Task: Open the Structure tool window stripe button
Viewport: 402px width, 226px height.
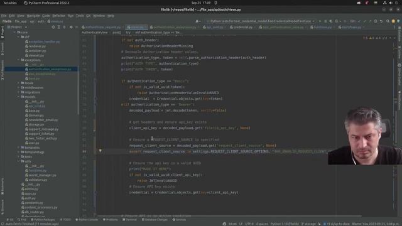Action: [3, 207]
